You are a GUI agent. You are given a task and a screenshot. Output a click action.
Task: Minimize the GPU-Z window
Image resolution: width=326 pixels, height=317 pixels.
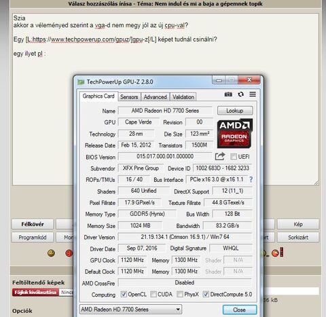219,80
